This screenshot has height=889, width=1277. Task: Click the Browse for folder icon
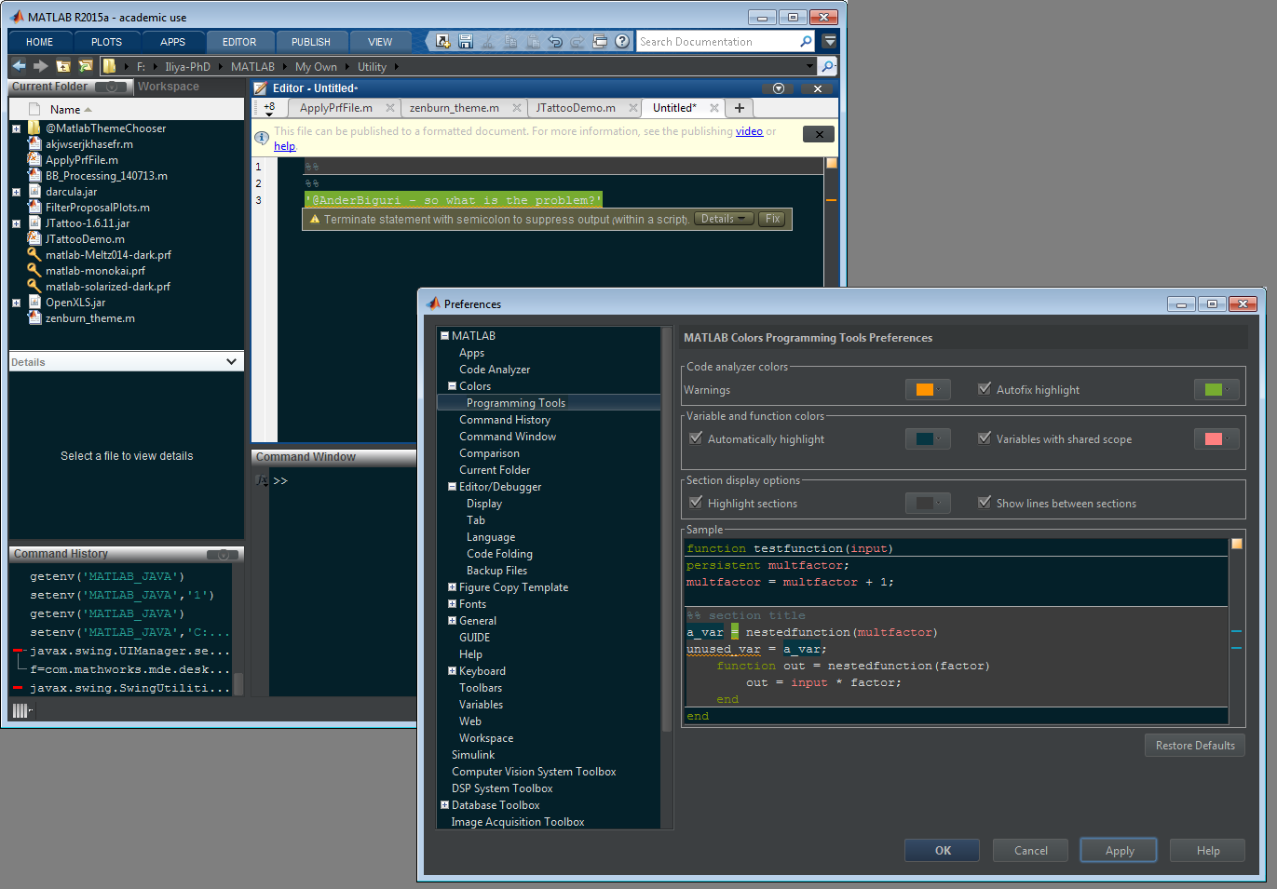click(86, 66)
